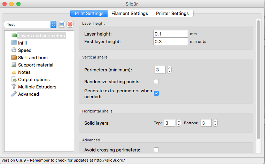This screenshot has height=164, width=265.
Task: Open Multiple Extruders settings page
Action: (37, 87)
